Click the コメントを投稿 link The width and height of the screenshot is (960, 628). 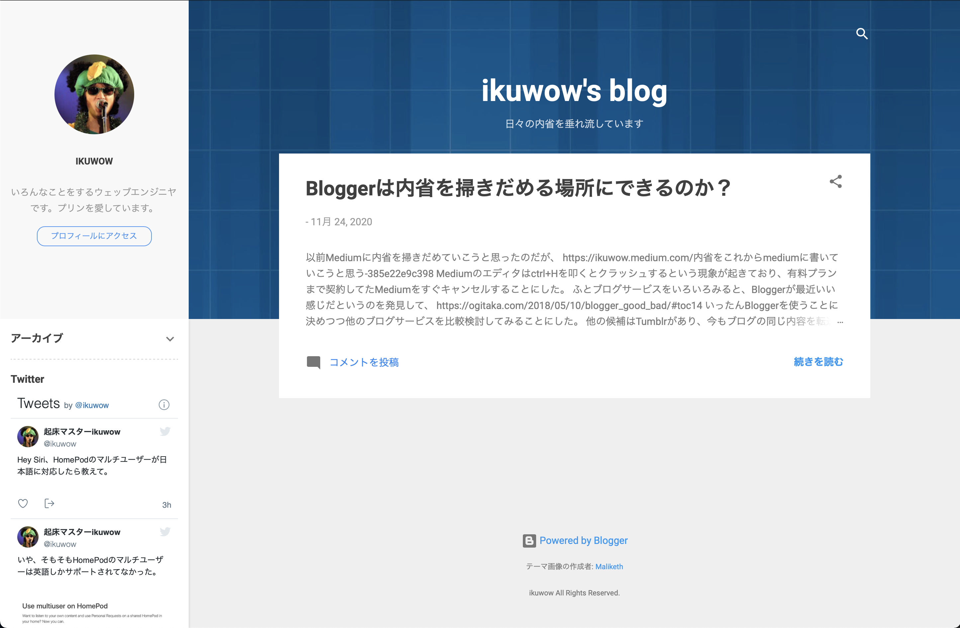[x=364, y=362]
